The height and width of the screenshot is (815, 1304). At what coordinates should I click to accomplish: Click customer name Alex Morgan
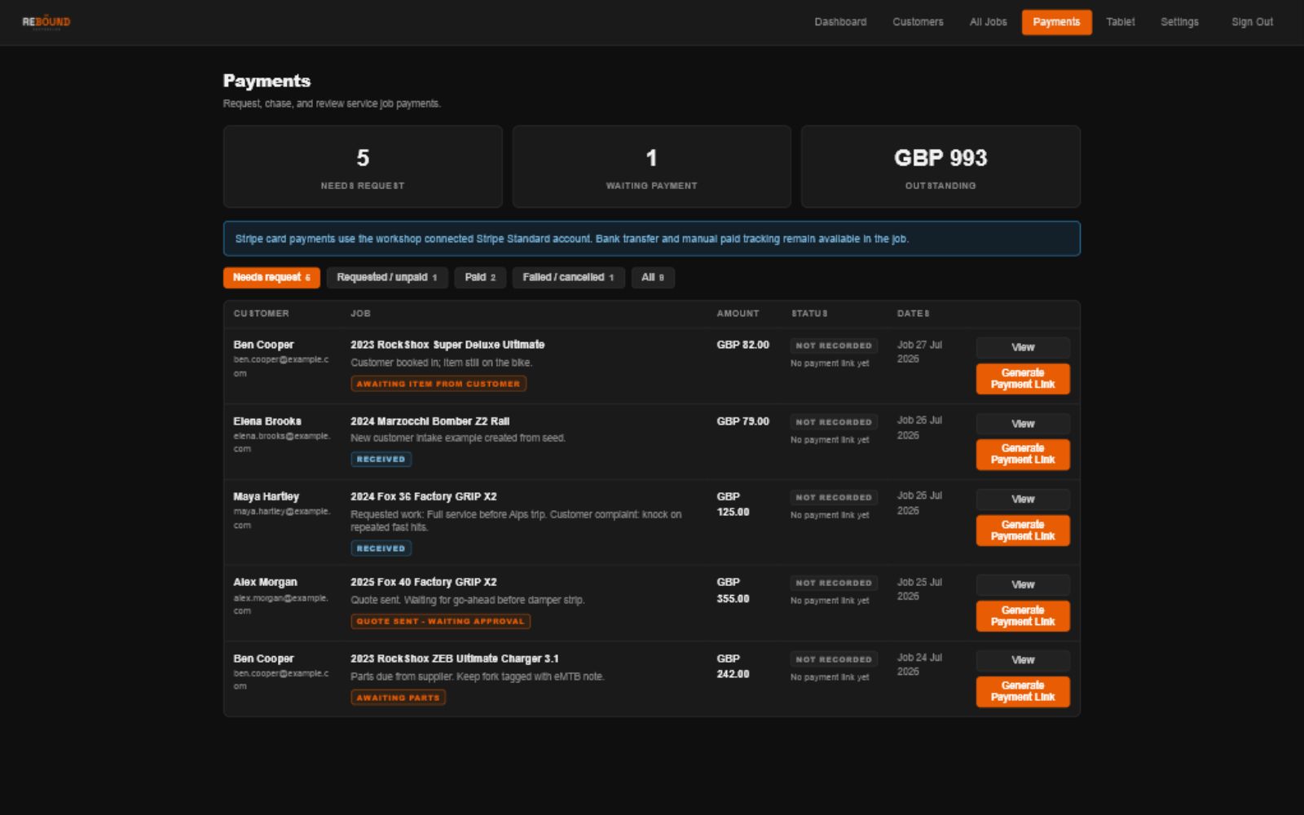265,582
